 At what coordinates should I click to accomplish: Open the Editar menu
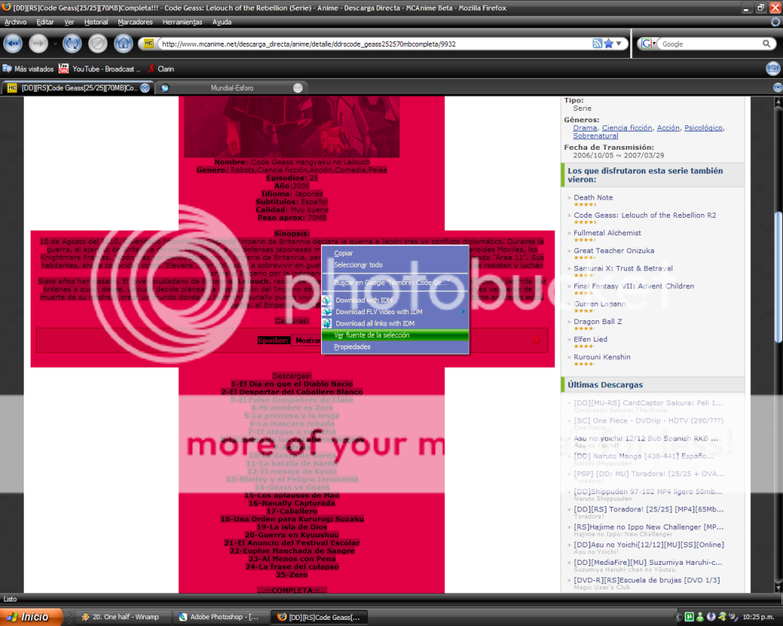click(x=45, y=22)
